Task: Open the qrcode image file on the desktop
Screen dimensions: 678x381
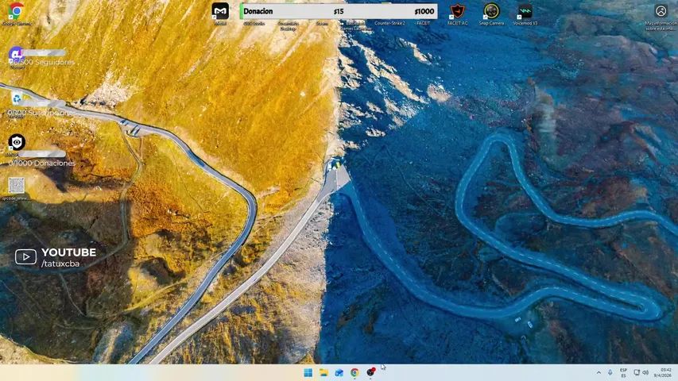Action: tap(17, 188)
